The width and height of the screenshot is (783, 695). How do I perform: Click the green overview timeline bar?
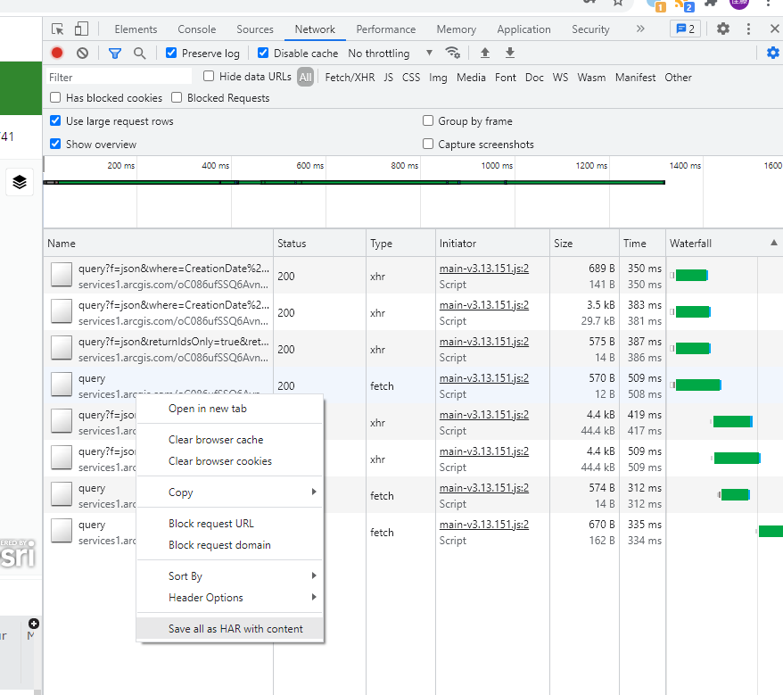click(355, 182)
